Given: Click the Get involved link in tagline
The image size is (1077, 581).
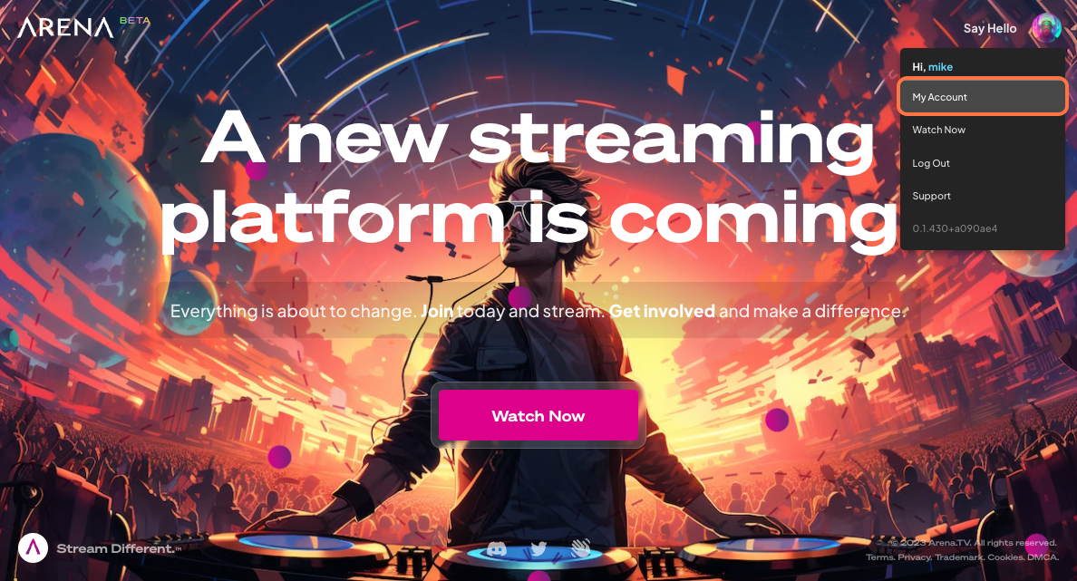Looking at the screenshot, I should tap(662, 311).
